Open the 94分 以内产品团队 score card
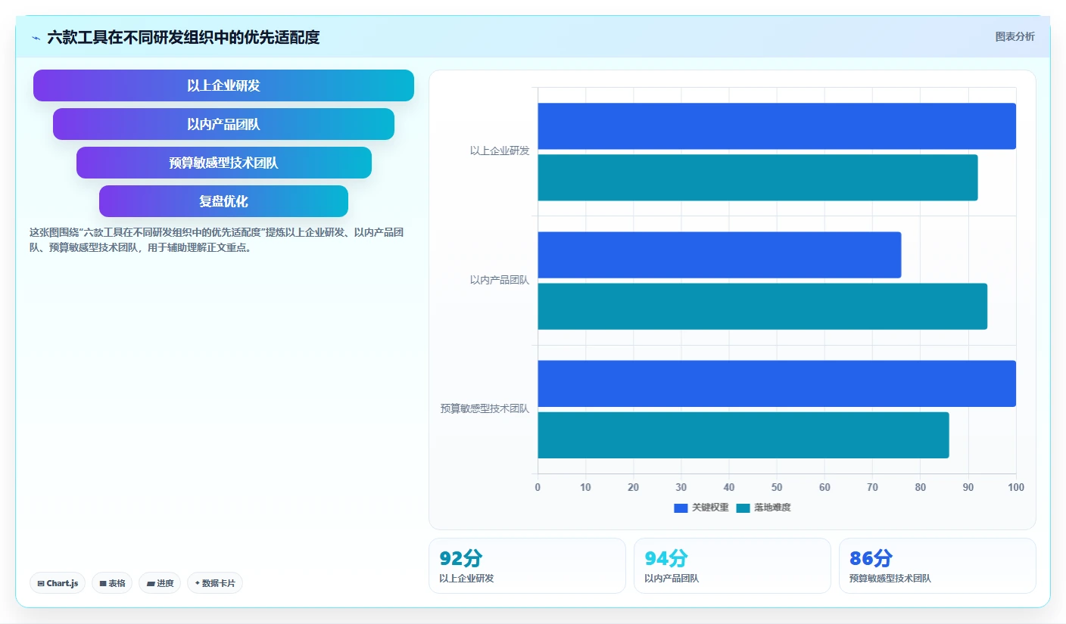Viewport: 1066px width, 624px height. pos(732,566)
